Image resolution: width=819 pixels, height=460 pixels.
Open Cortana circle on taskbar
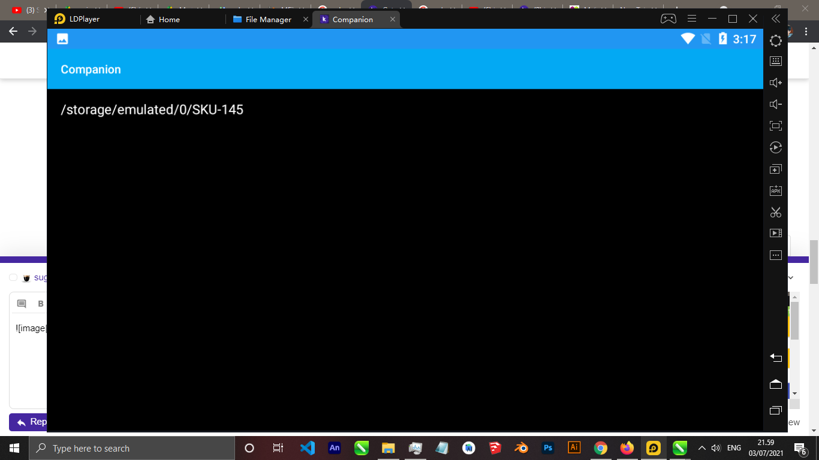click(x=249, y=448)
